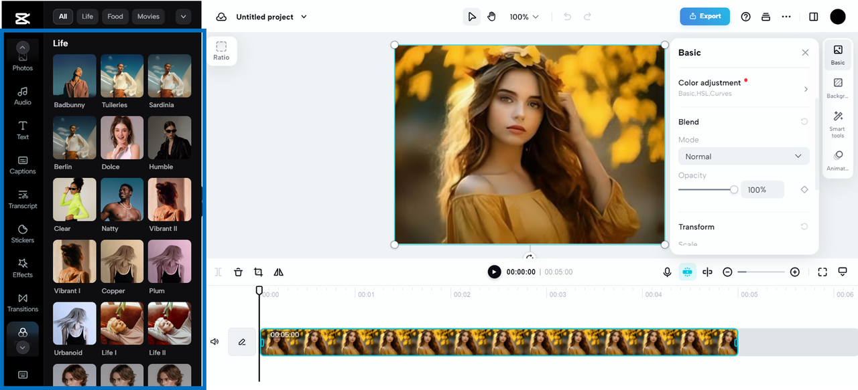The width and height of the screenshot is (858, 390).
Task: Open the help question mark icon
Action: coord(746,17)
